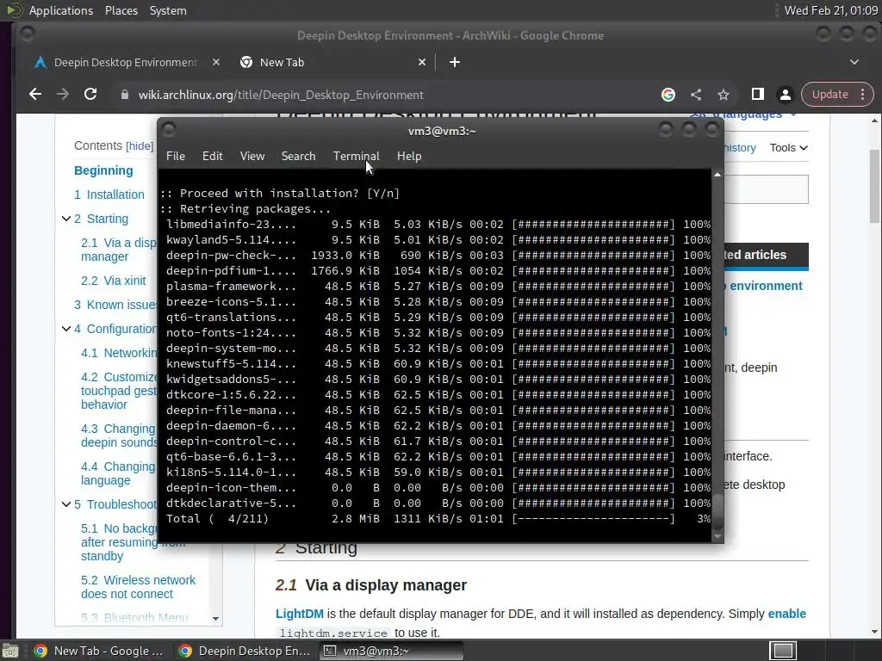Open the System panel menu
Viewport: 882px width, 661px height.
click(168, 10)
